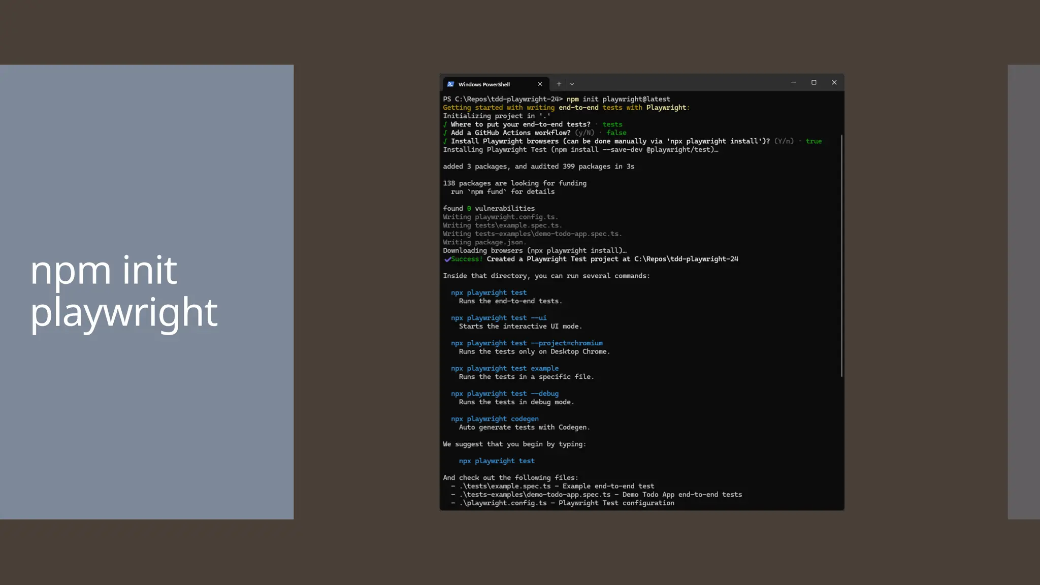Click 'npx playwright test --debug' command
This screenshot has height=585, width=1040.
(x=504, y=394)
